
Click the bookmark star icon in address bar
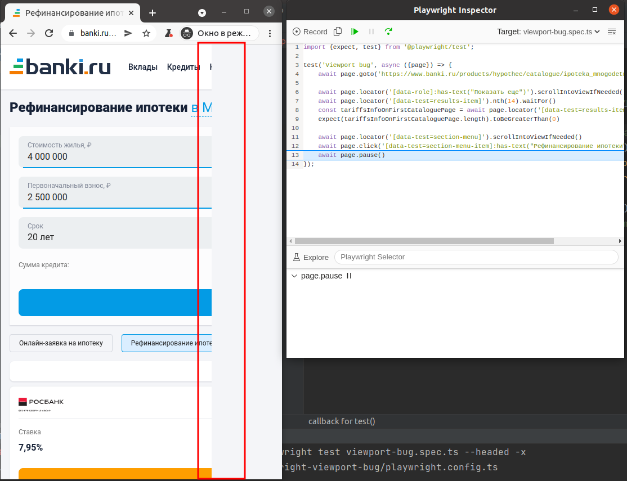tap(146, 33)
